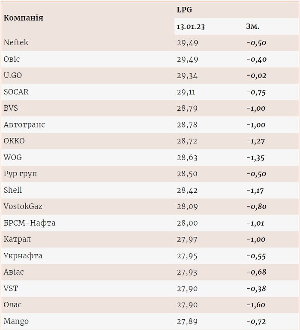
Task: Click the Mango company name
Action: 16,321
